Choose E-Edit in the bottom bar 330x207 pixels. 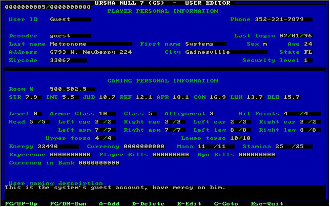click(189, 204)
